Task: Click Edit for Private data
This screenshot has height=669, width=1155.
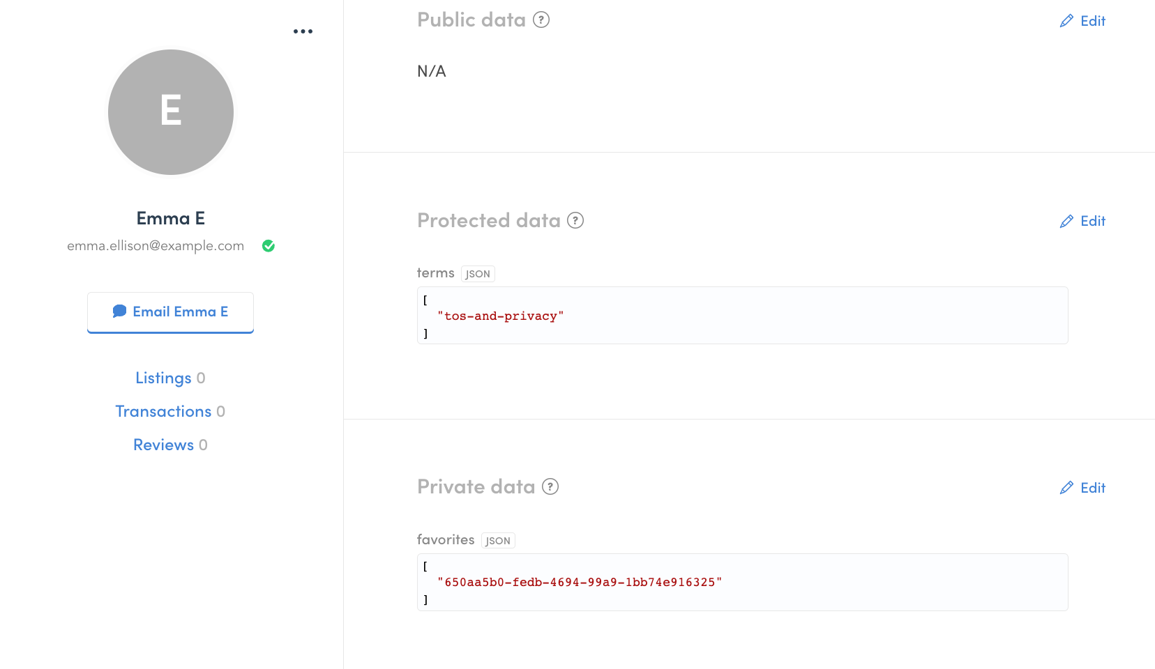Action: tap(1092, 488)
